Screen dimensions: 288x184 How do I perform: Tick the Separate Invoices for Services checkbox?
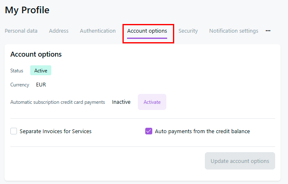(x=14, y=131)
